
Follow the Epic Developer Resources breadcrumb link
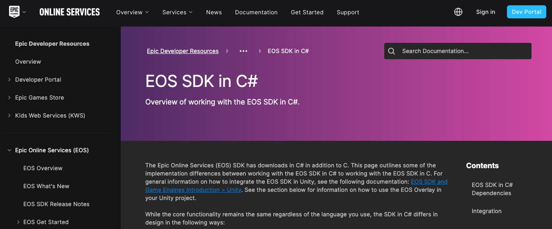[182, 51]
